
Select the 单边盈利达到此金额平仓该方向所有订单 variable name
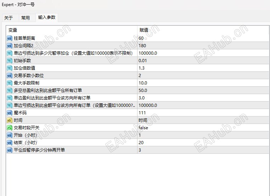(52, 98)
